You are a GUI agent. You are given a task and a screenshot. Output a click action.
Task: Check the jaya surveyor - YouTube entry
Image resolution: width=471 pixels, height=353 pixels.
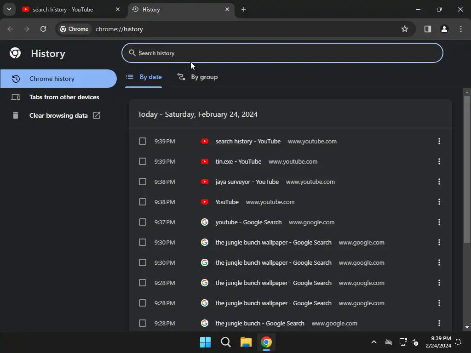(143, 182)
